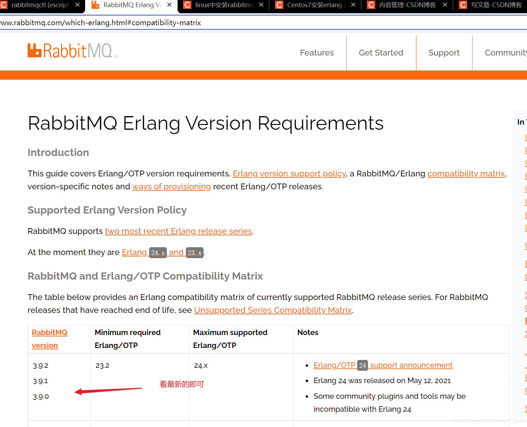Close the 内容管理-CSDN博客 tab
527x427 pixels.
point(445,5)
